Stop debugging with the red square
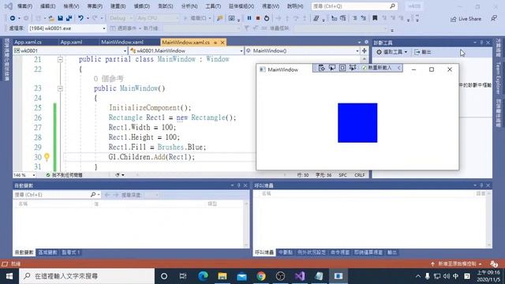This screenshot has width=505, height=284. point(258,18)
